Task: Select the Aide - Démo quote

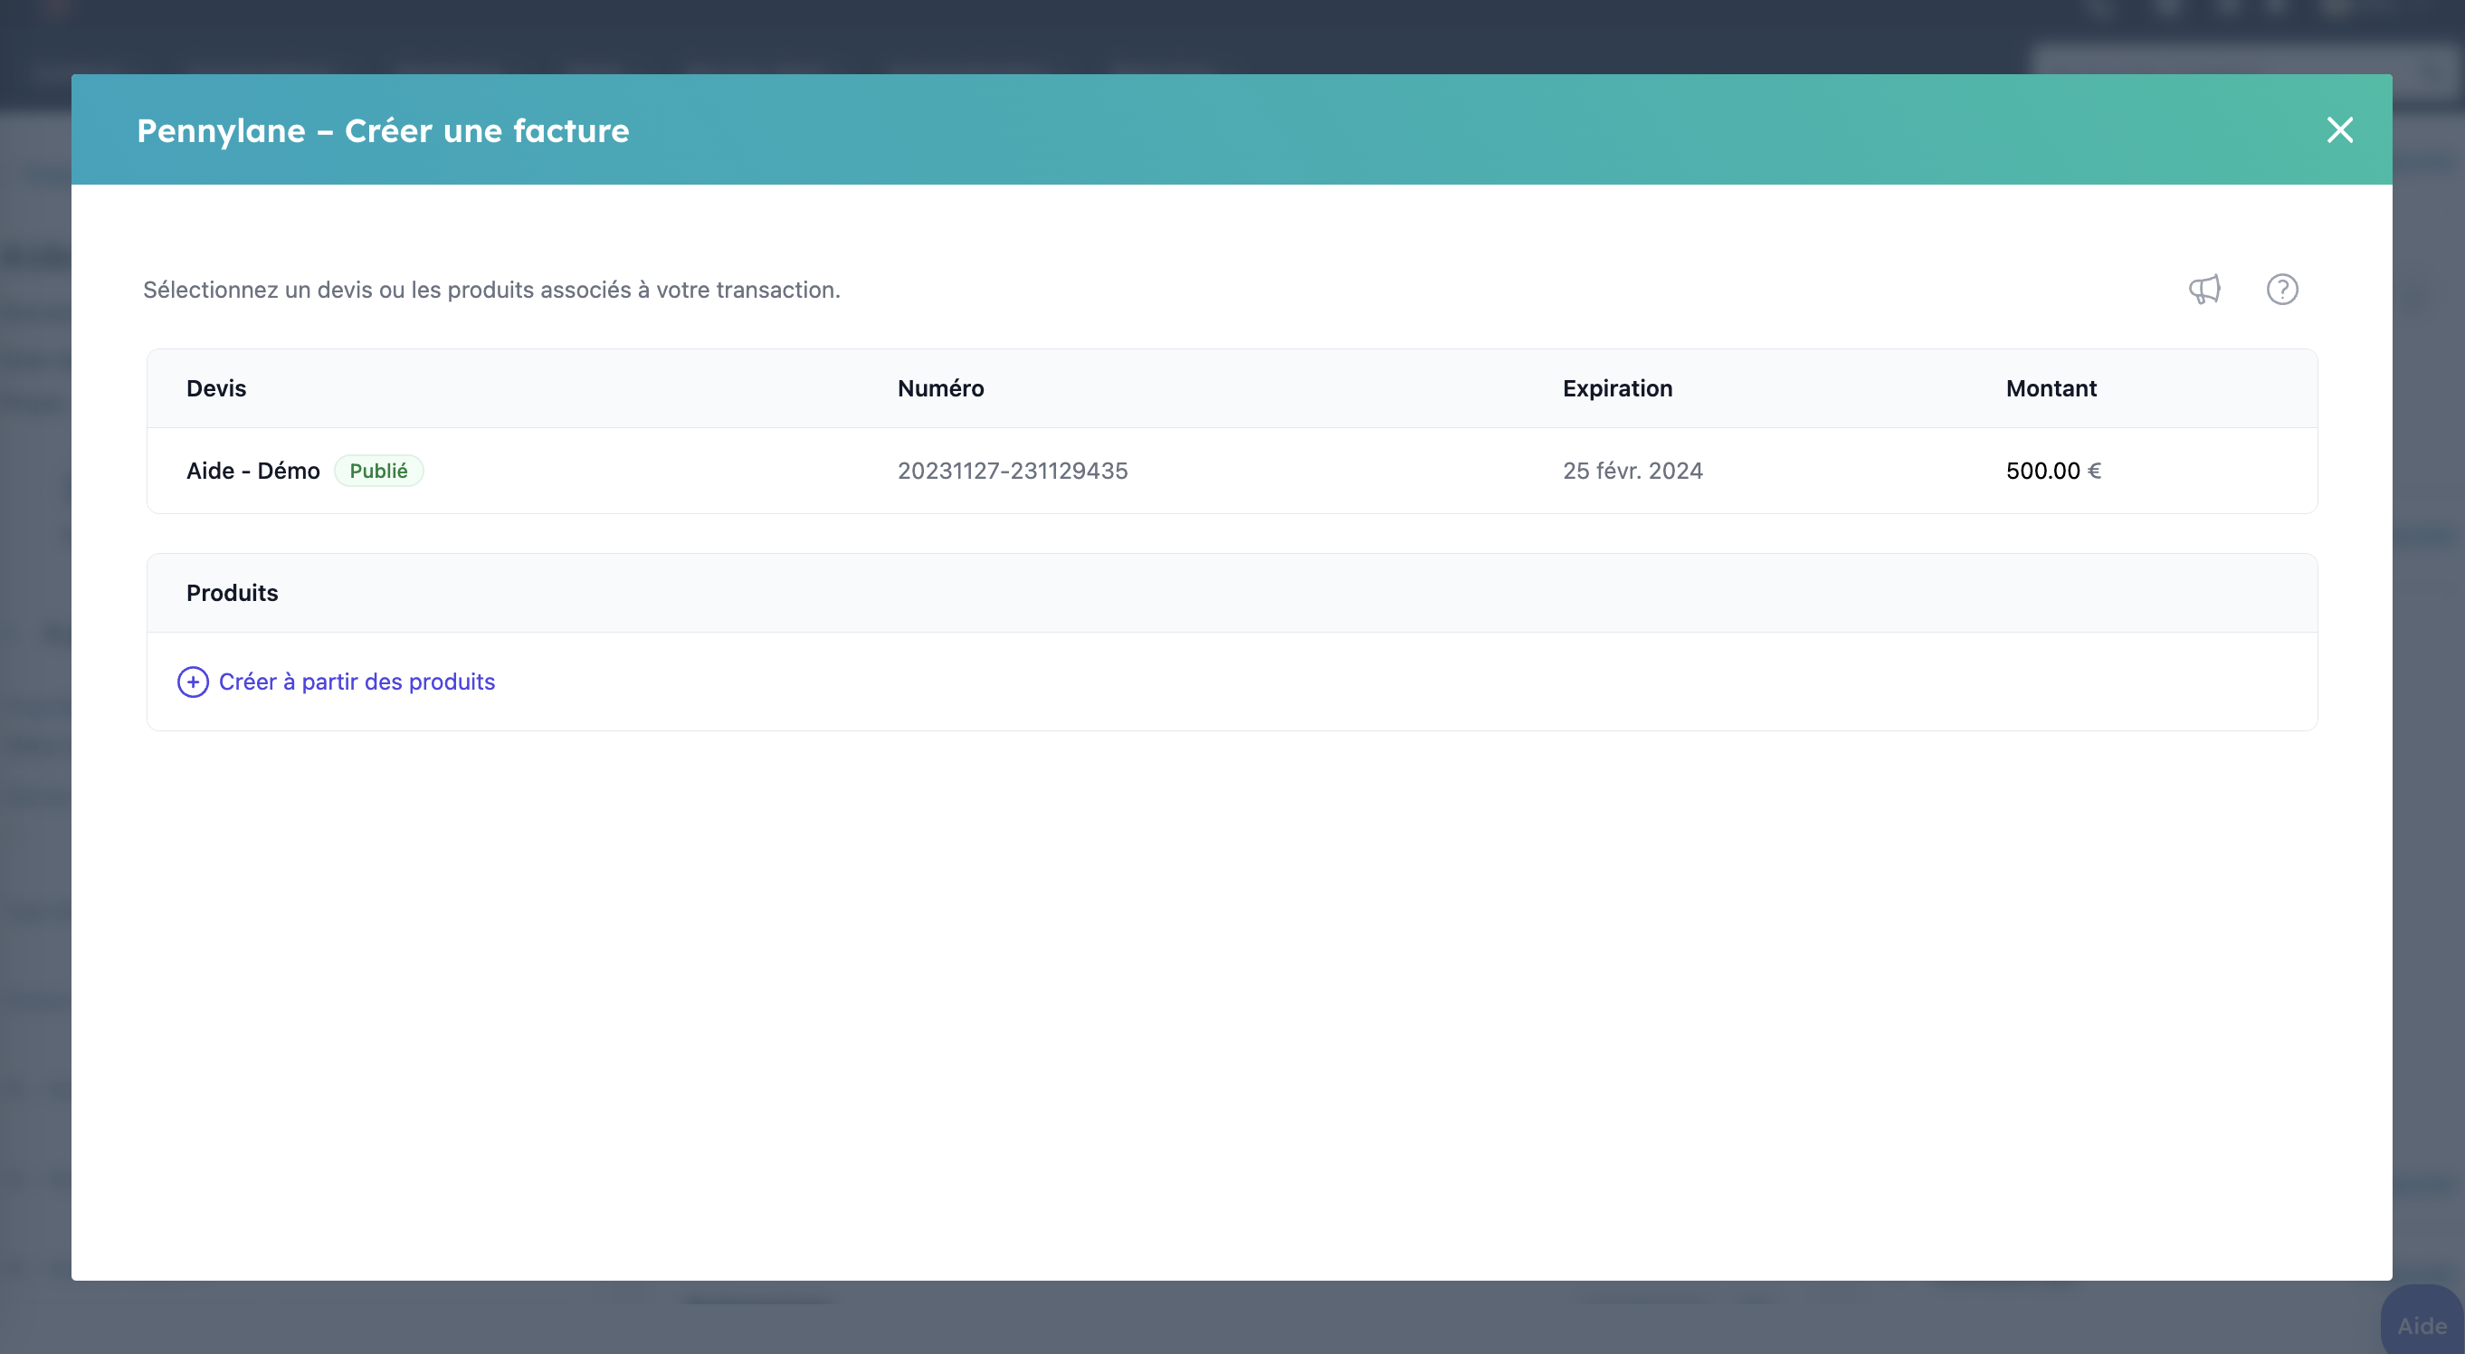Action: (252, 471)
